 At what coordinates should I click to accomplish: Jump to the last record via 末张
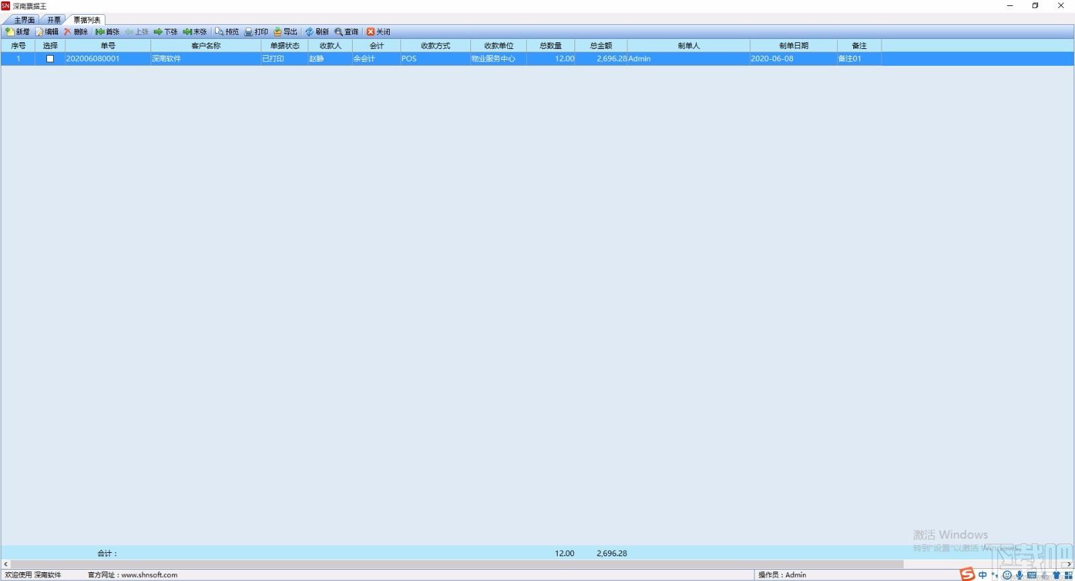click(195, 32)
